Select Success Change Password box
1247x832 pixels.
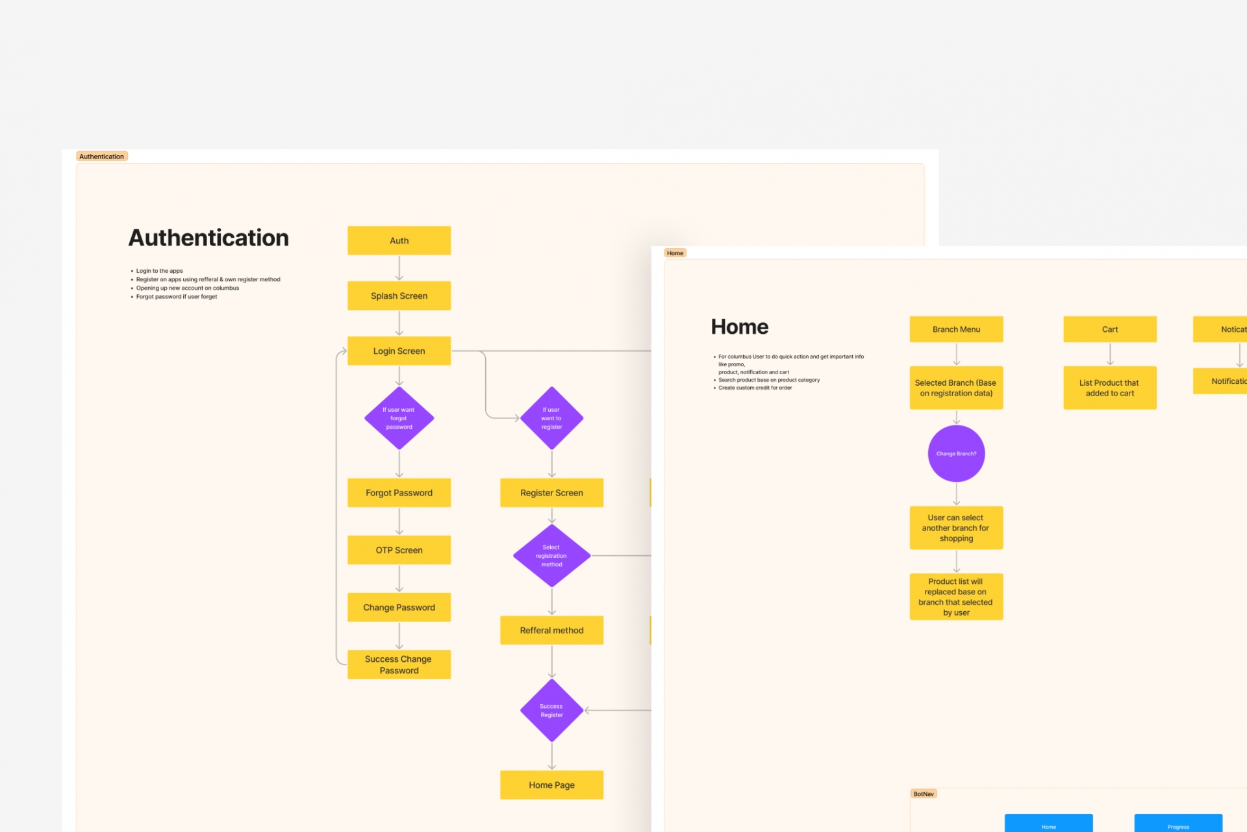pyautogui.click(x=399, y=664)
